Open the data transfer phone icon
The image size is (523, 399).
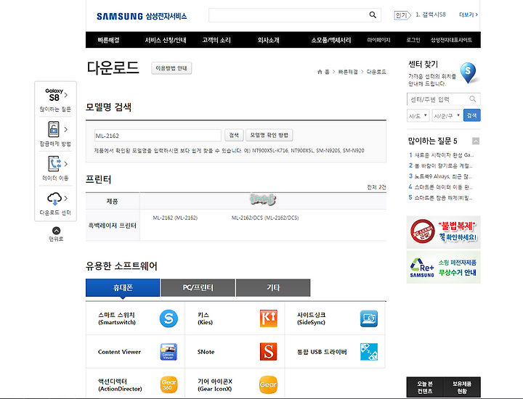(x=54, y=163)
